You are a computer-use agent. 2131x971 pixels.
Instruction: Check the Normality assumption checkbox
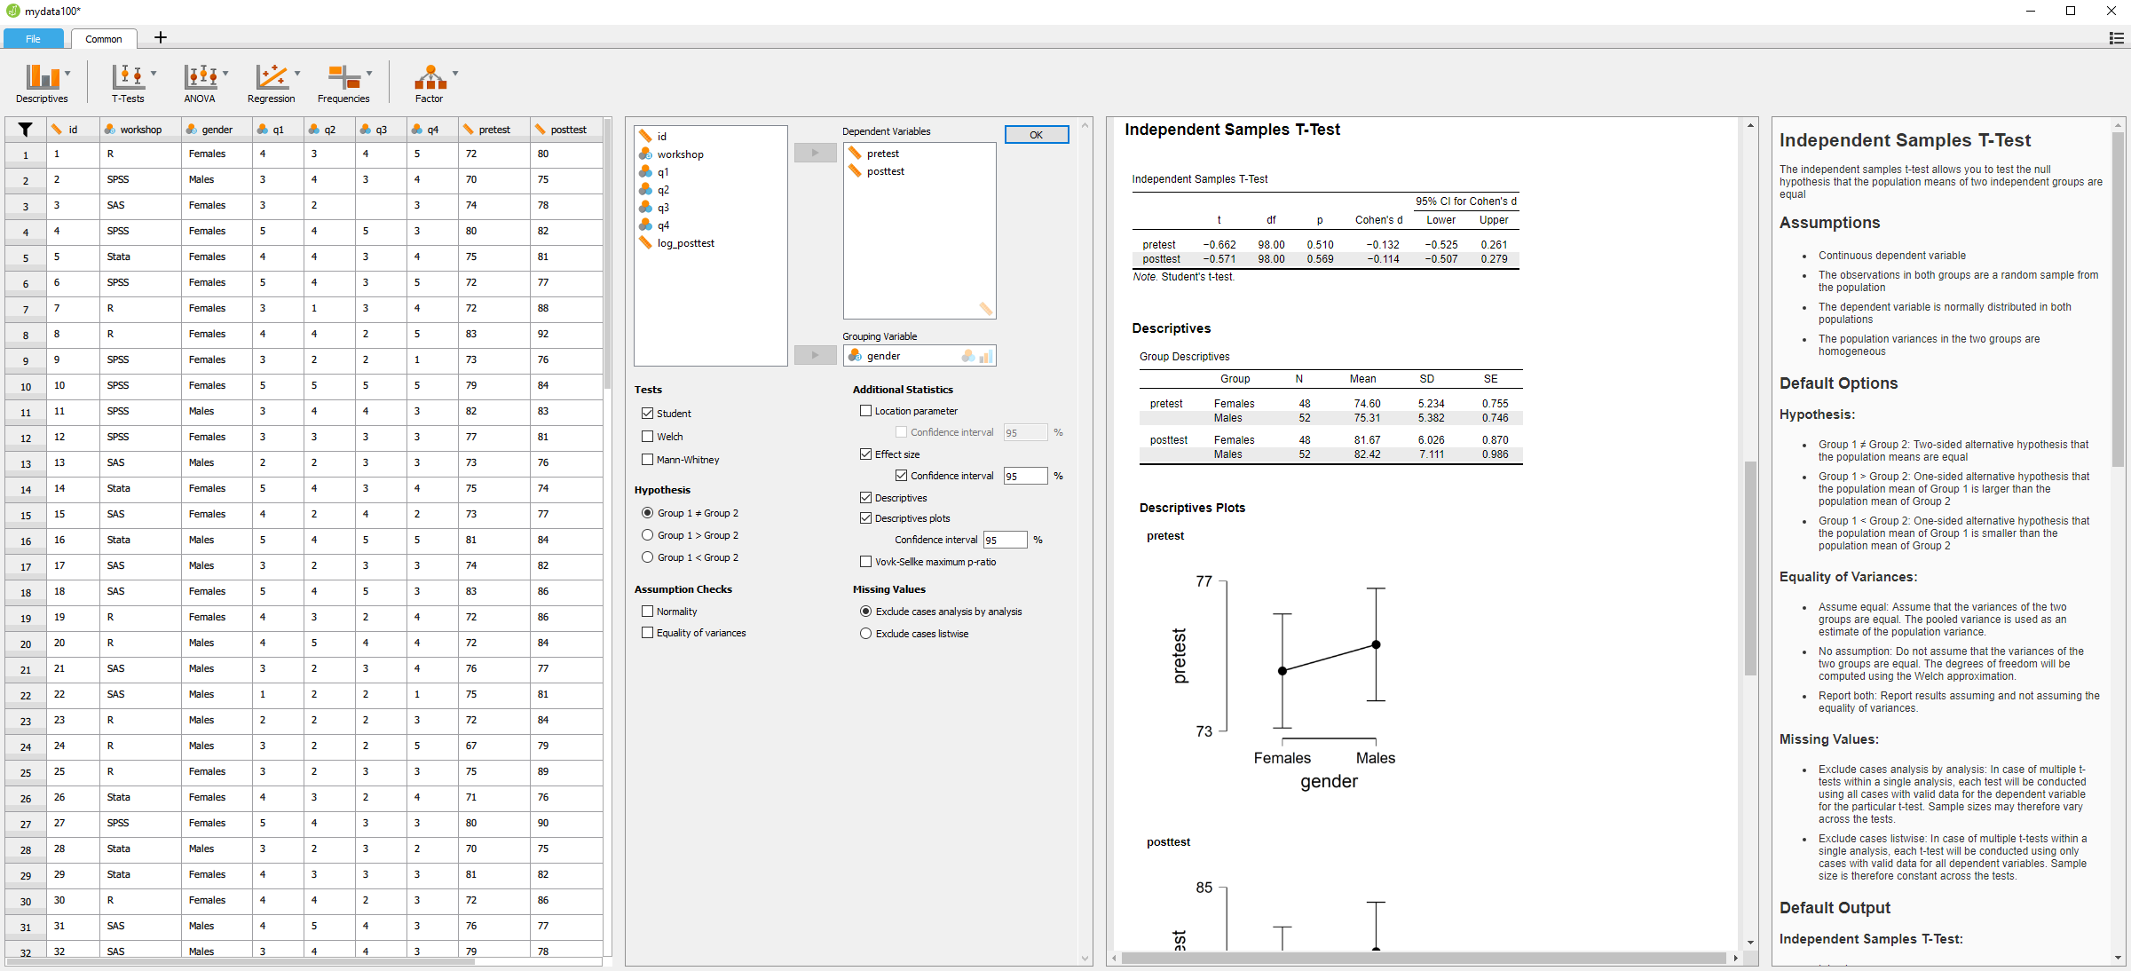pyautogui.click(x=647, y=611)
